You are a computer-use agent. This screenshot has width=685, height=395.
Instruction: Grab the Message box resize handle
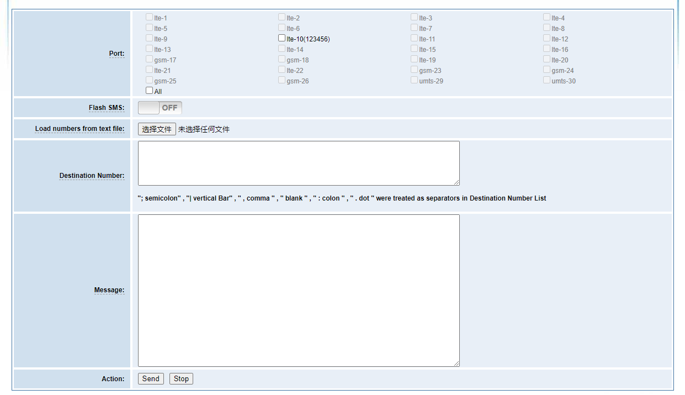(x=456, y=364)
